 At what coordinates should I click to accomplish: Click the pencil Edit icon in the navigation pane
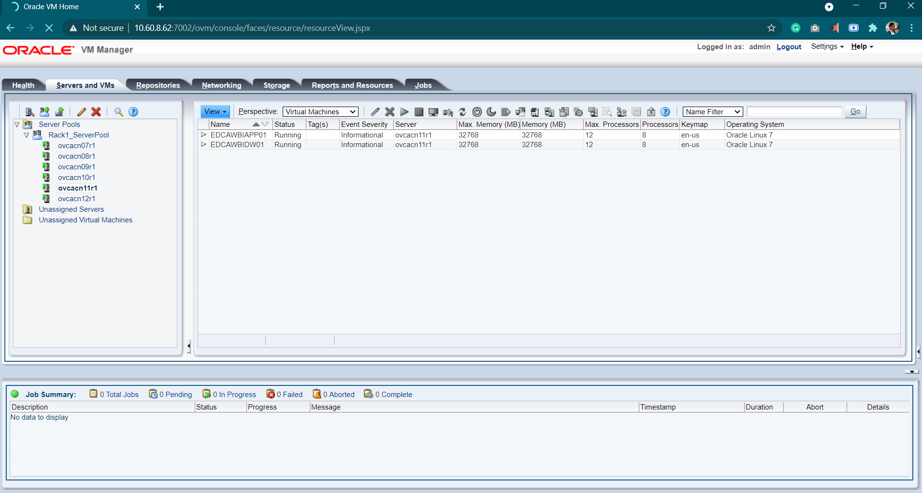[x=82, y=112]
